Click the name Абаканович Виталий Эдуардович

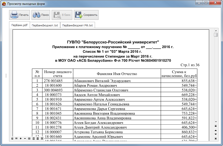coord(102,81)
